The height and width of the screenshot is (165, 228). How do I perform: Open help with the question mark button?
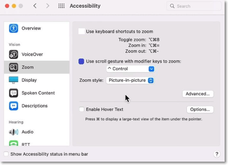(x=217, y=154)
